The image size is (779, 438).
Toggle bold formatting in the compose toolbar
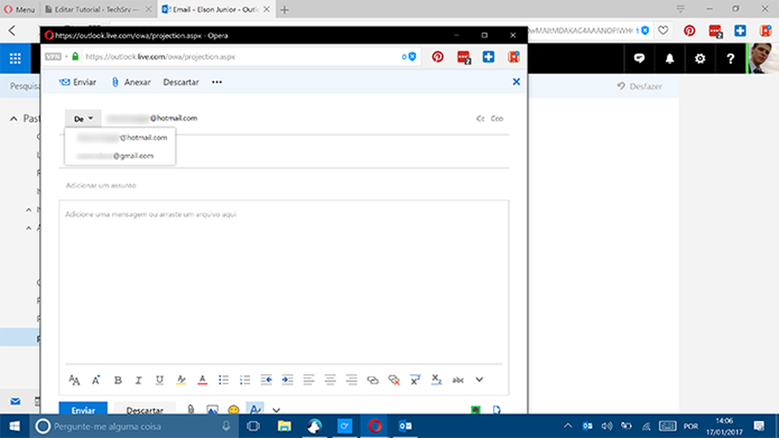click(x=118, y=380)
